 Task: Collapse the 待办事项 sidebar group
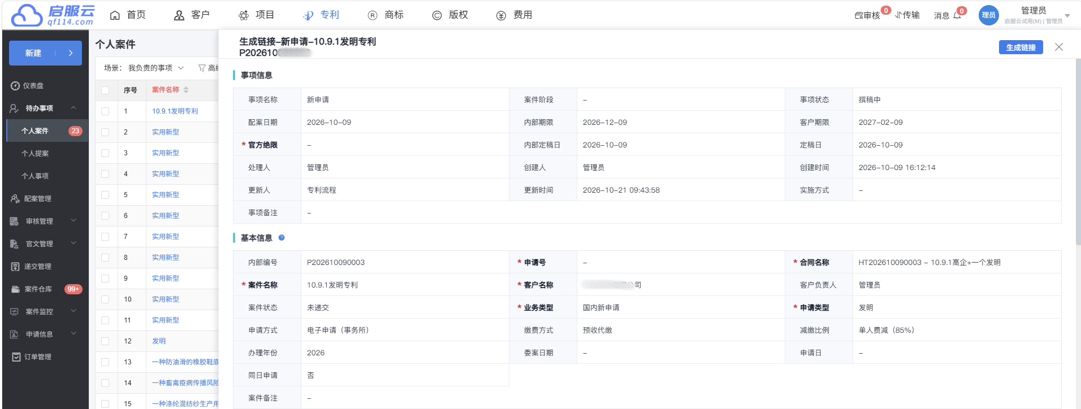pos(73,108)
